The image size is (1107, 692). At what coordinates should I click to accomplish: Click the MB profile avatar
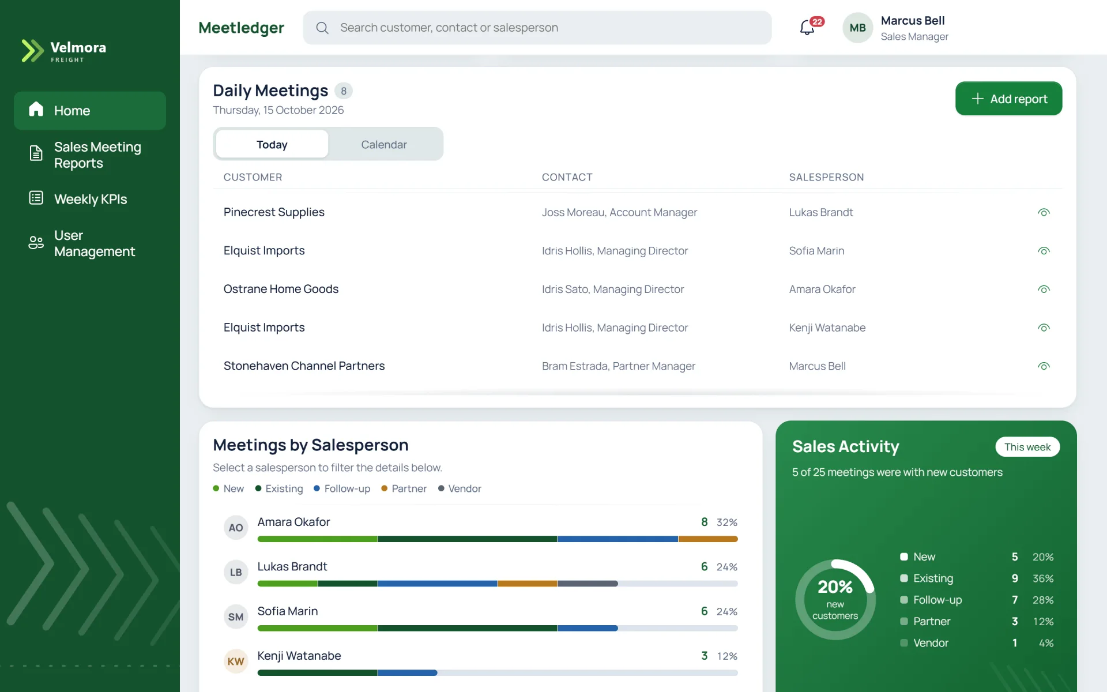click(x=857, y=28)
